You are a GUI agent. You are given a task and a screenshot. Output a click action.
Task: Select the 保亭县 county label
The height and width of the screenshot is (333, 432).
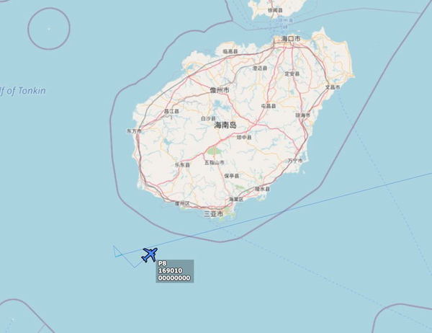click(232, 176)
